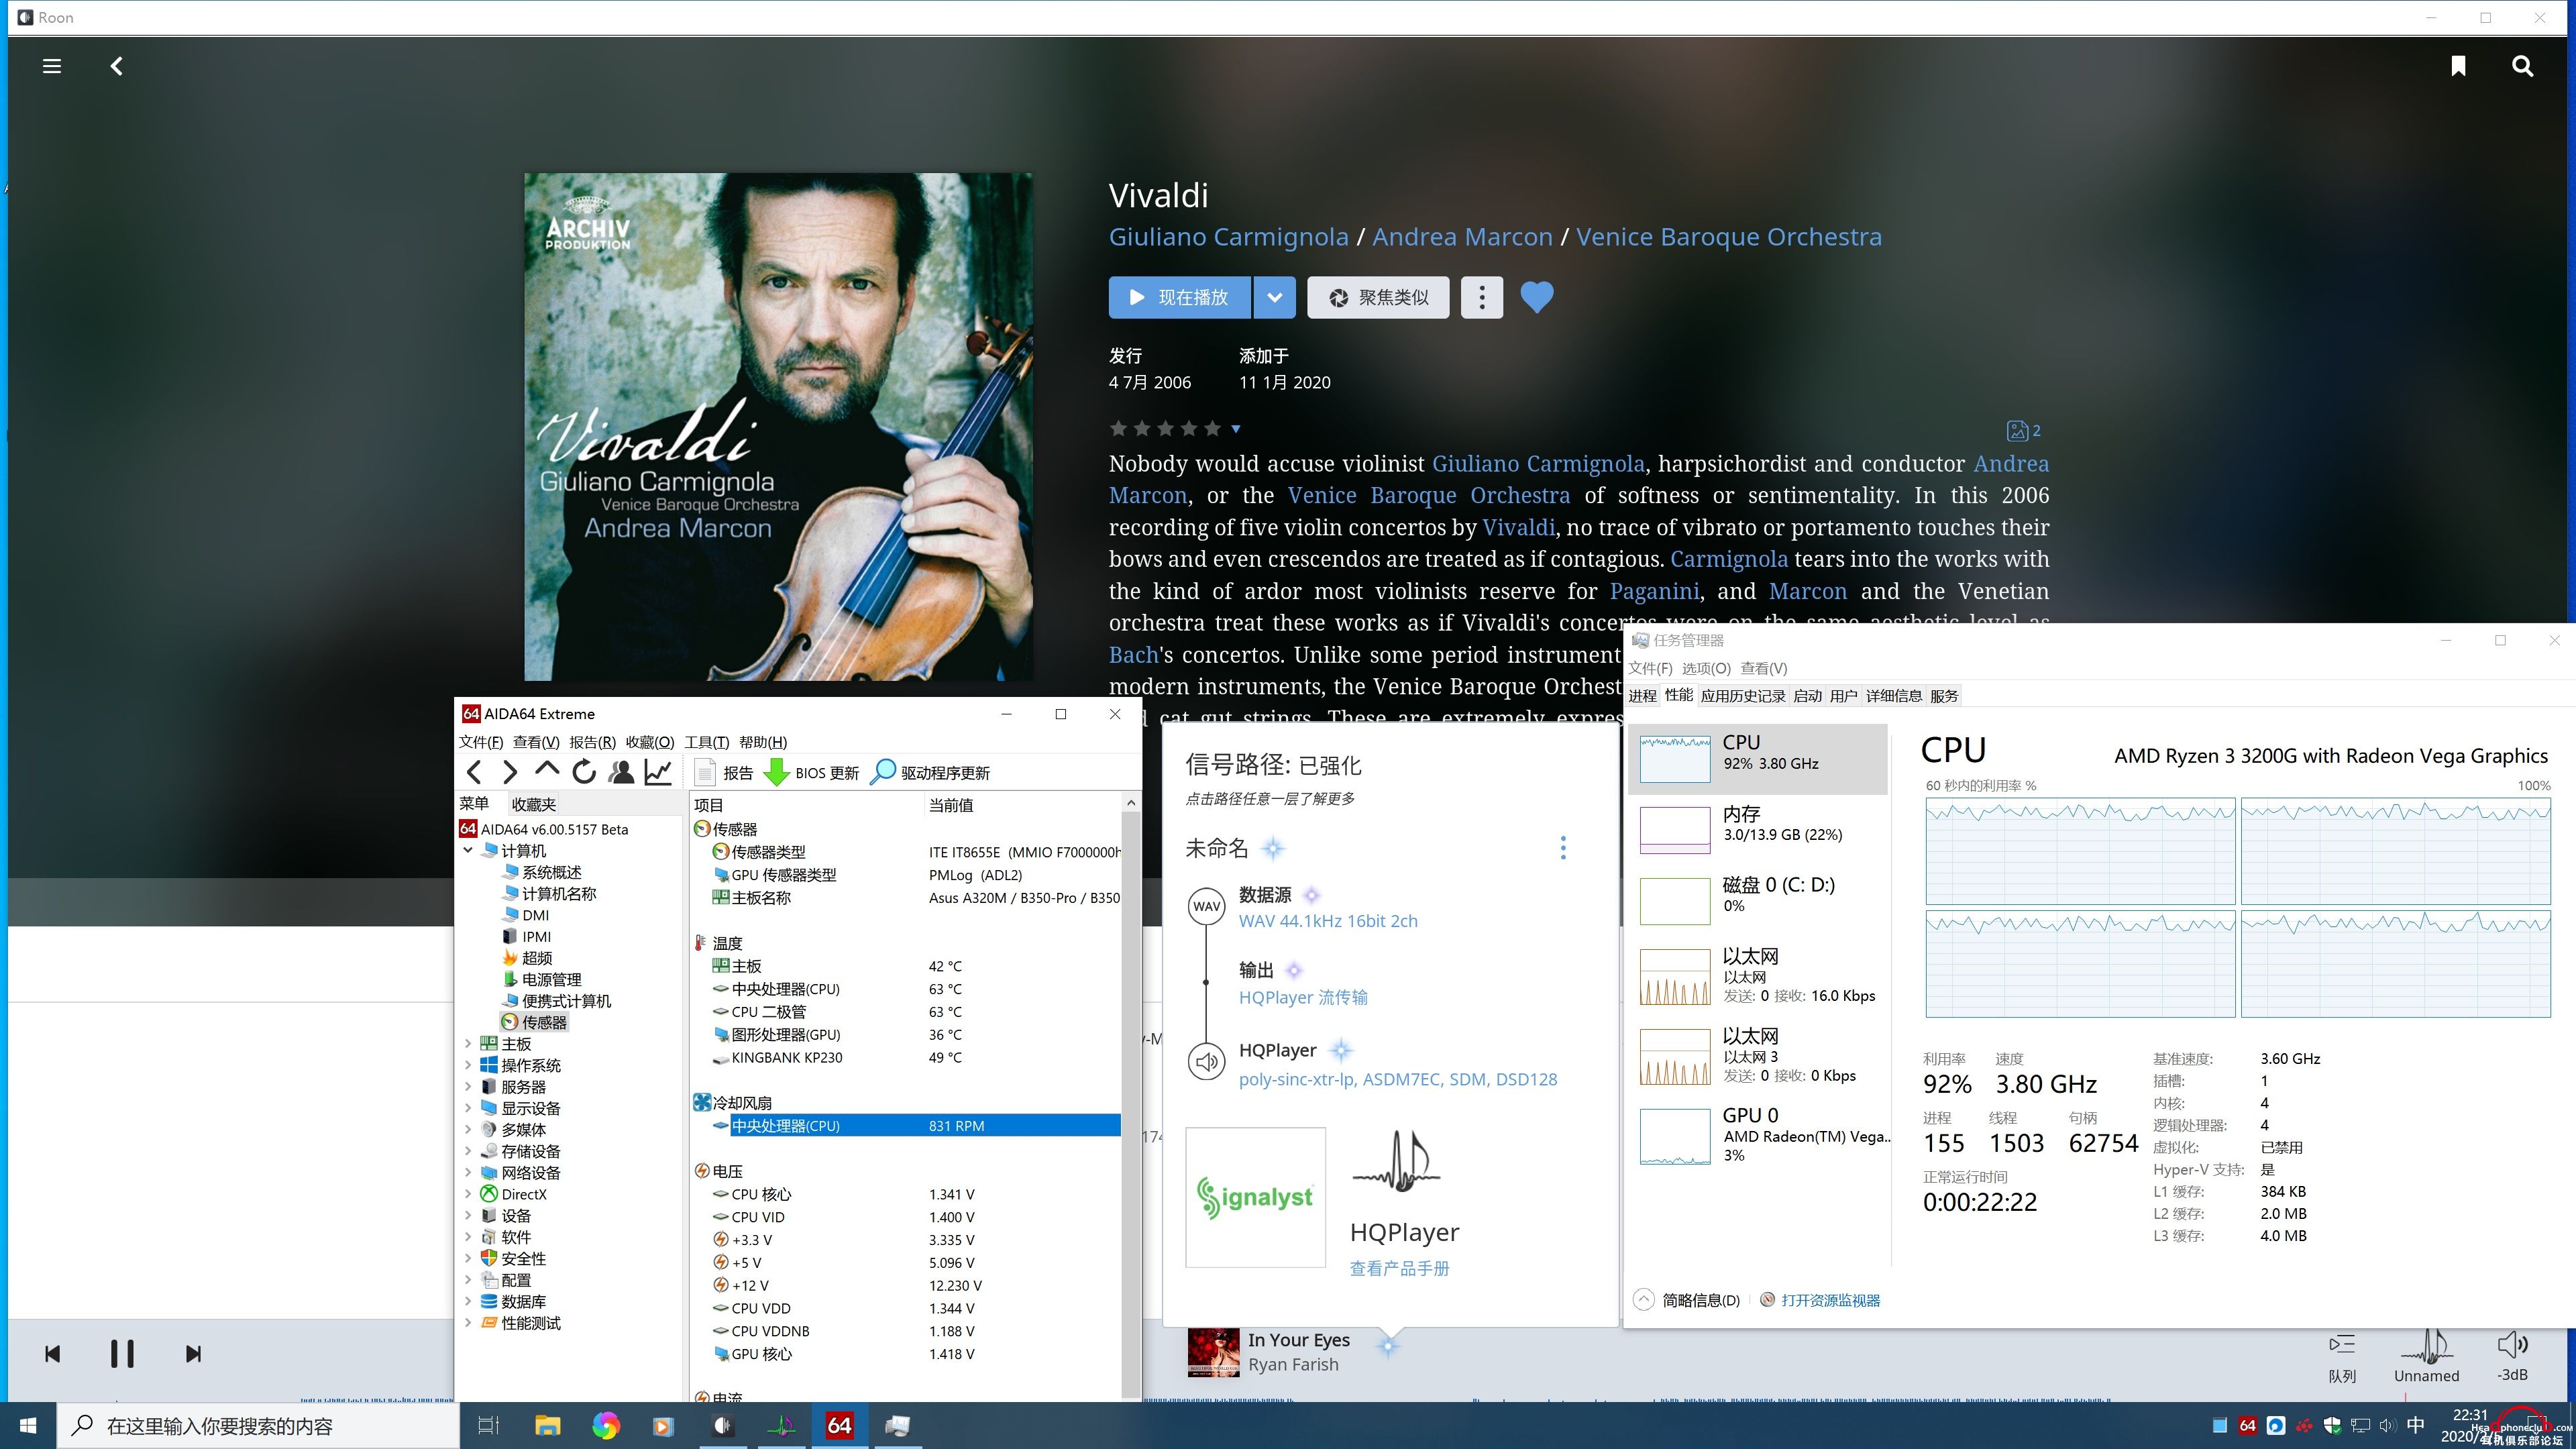Skip to previous track in Roon
The image size is (2576, 1449).
pyautogui.click(x=53, y=1354)
